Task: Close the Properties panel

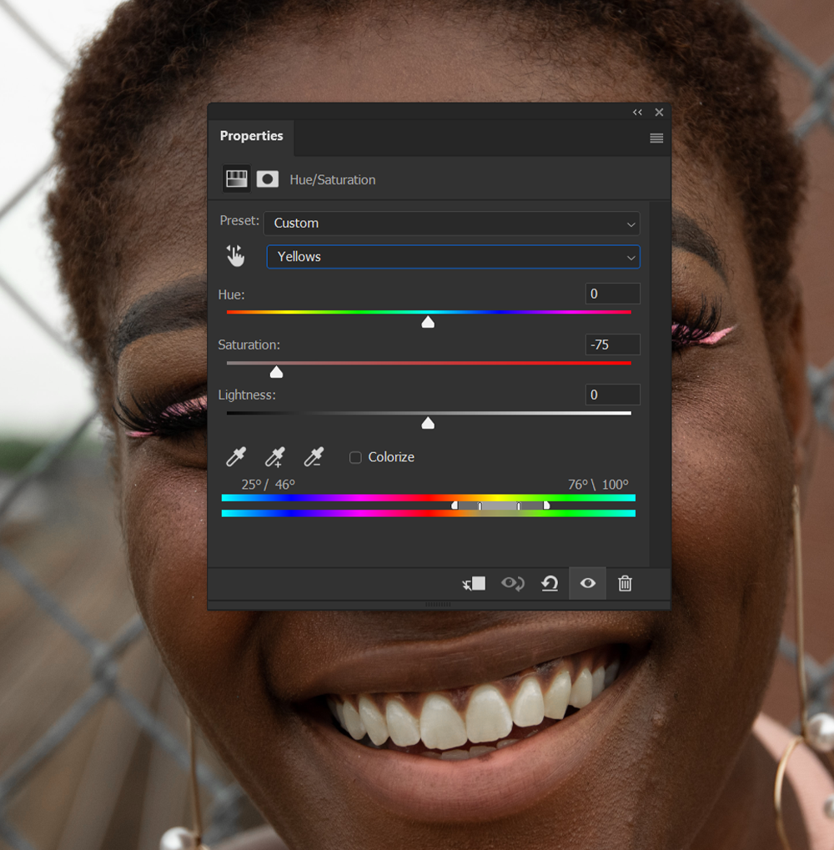Action: [659, 113]
